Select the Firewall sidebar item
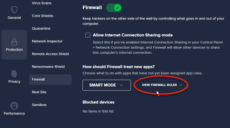Screen dimensions: 230x128 38,79
